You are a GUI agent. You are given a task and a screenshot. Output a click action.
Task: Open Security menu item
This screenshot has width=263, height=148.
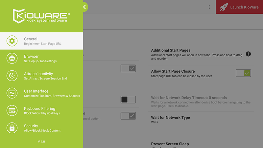pos(41,128)
